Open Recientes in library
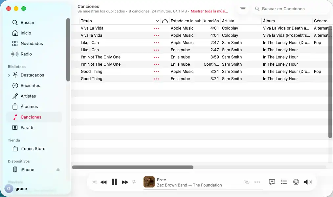The height and width of the screenshot is (197, 333). [26, 86]
